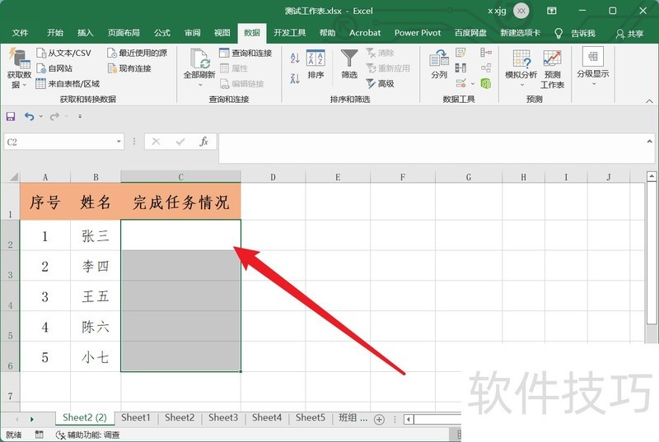Click the xx account avatar
Image resolution: width=659 pixels, height=442 pixels.
pyautogui.click(x=521, y=11)
